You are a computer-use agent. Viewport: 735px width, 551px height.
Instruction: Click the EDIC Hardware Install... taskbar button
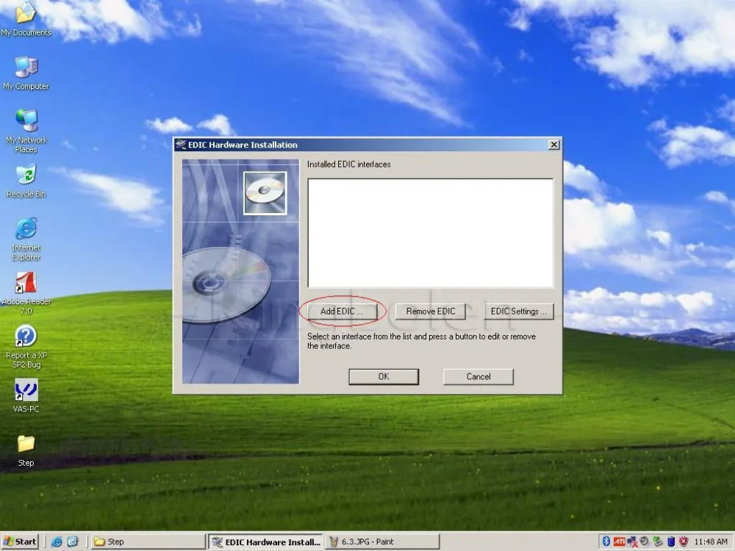point(266,541)
